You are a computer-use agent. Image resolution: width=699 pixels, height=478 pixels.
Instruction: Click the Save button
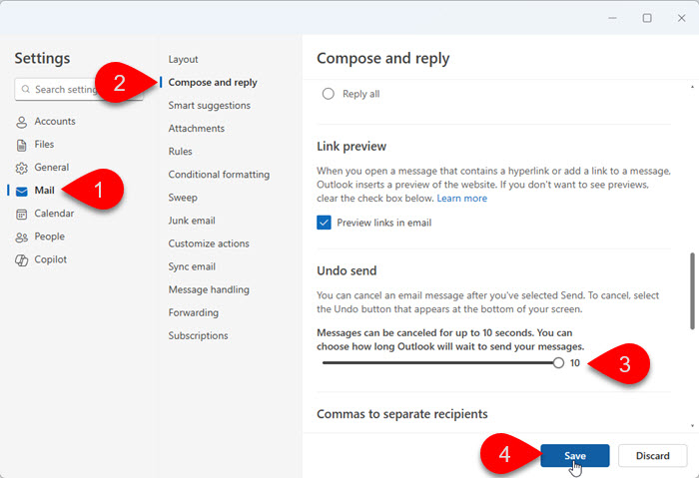pyautogui.click(x=574, y=456)
